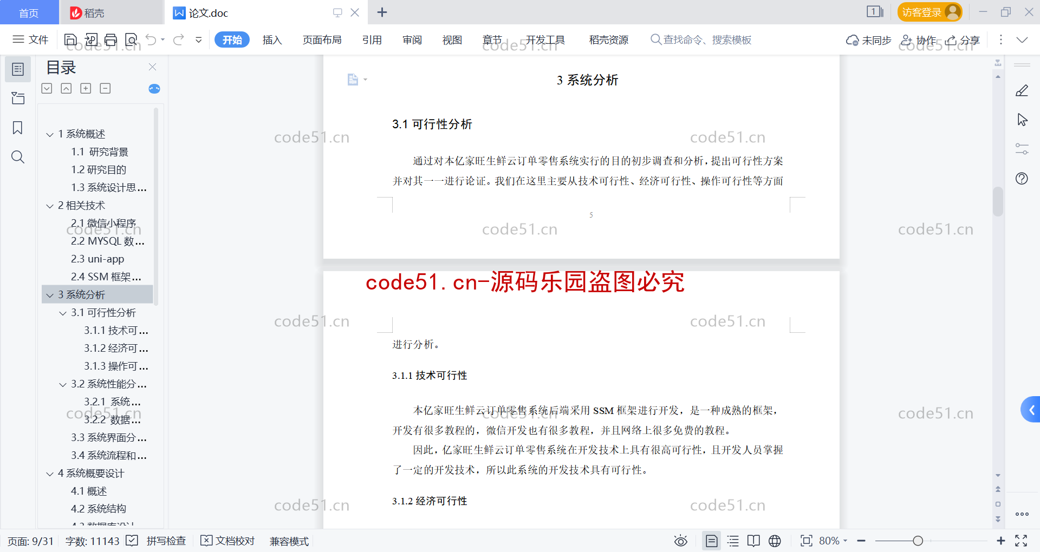Click the 协作 collaboration button
1040x552 pixels.
(x=919, y=40)
